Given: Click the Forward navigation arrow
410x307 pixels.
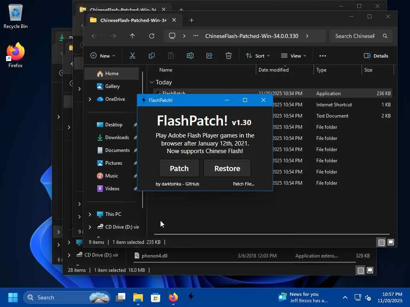Looking at the screenshot, I should coord(113,36).
